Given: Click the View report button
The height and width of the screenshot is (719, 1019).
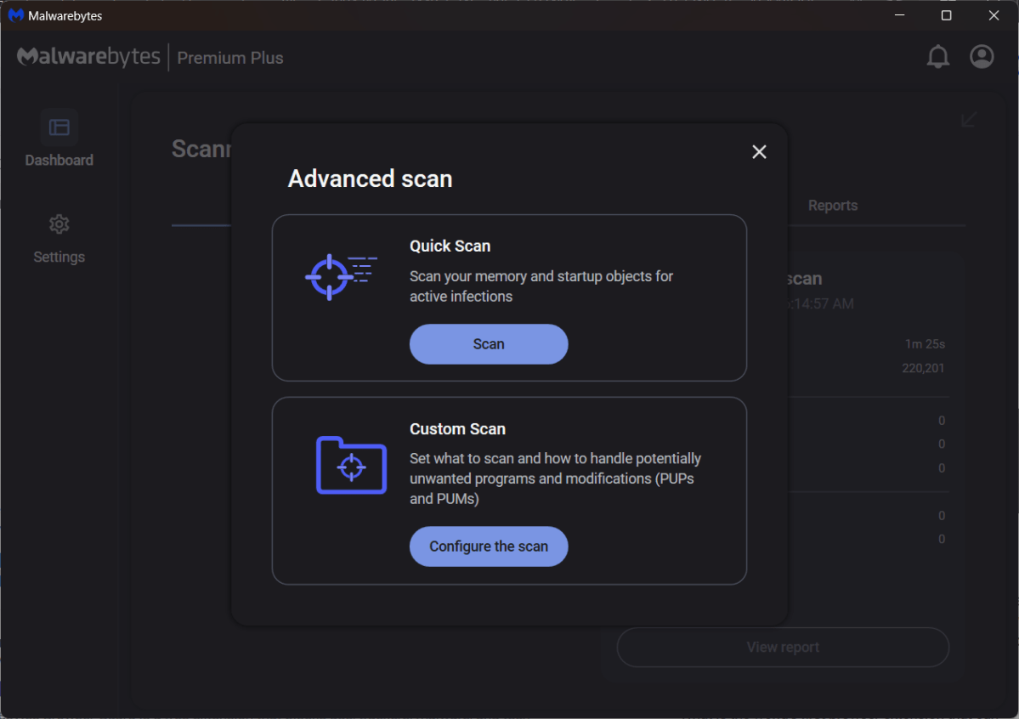Looking at the screenshot, I should coord(783,647).
